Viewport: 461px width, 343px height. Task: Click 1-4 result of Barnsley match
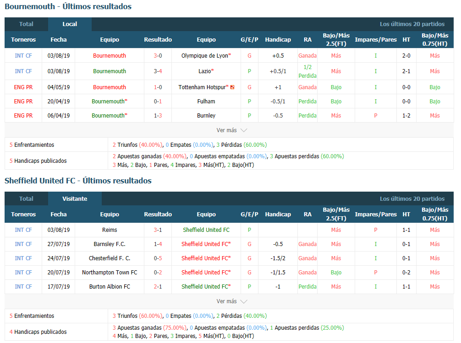158,244
